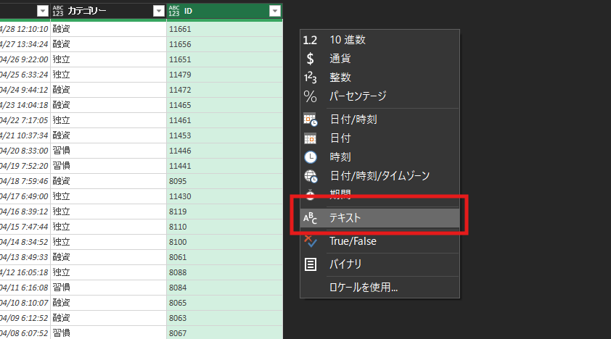Click the バイナリ document icon

310,264
